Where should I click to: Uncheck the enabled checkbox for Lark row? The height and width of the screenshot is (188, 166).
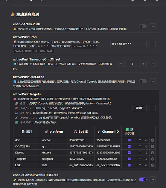point(129,165)
